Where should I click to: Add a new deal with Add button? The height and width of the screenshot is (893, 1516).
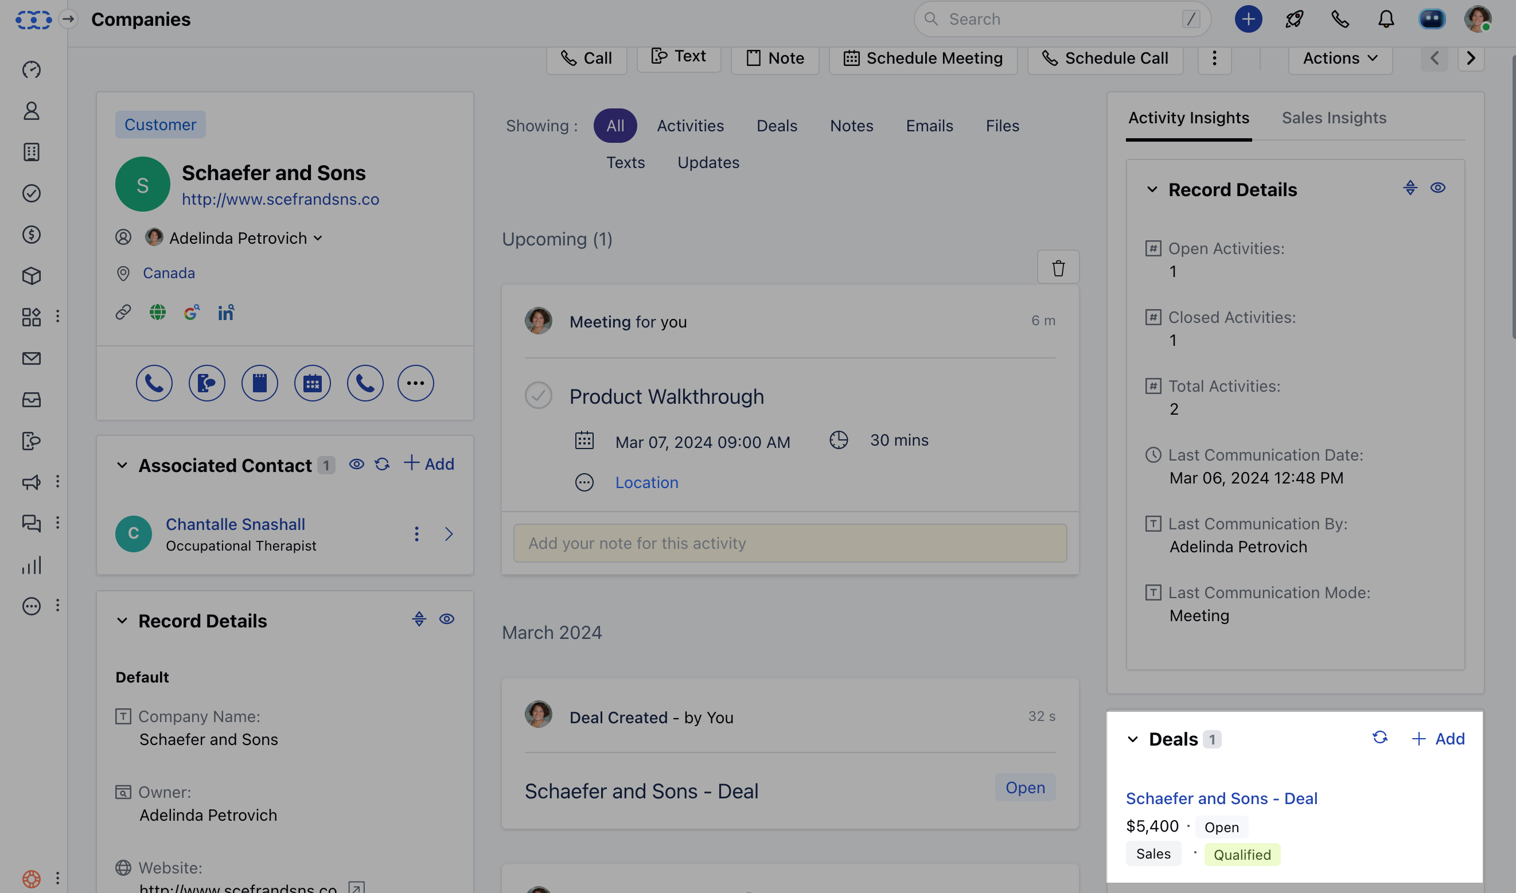(1438, 738)
